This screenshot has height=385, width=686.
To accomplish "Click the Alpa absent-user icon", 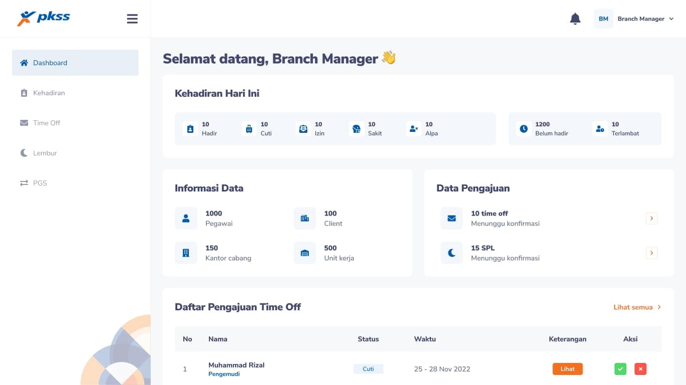I will [414, 129].
